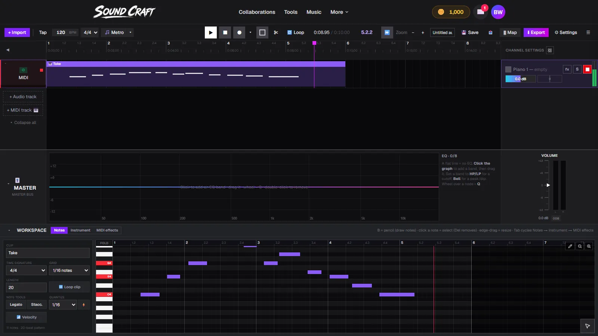Open the Quantize 1/16 dropdown
This screenshot has height=336, width=598.
[x=63, y=305]
